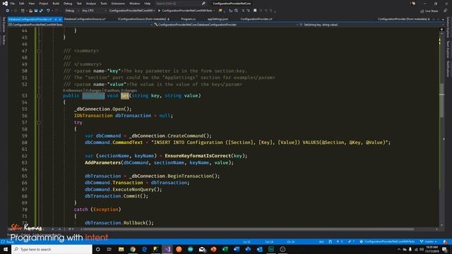The height and width of the screenshot is (254, 452).
Task: Switch to appSettings.json tab
Action: coord(218,19)
